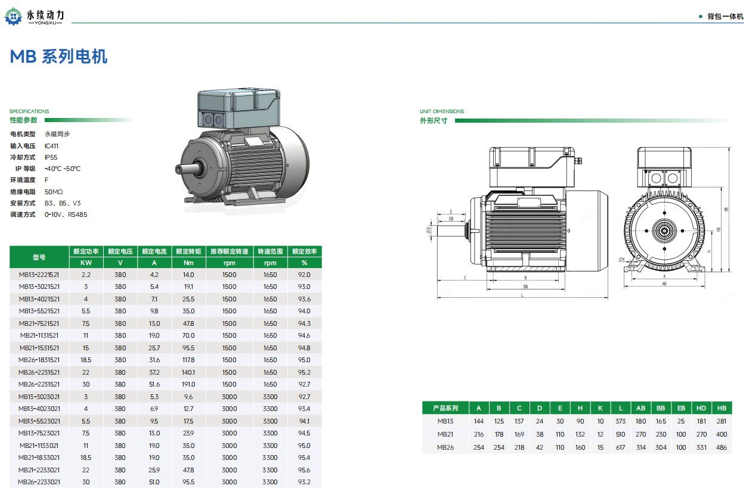The image size is (746, 492).
Task: Select the 外形尺寸 section heading
Action: coord(434,121)
